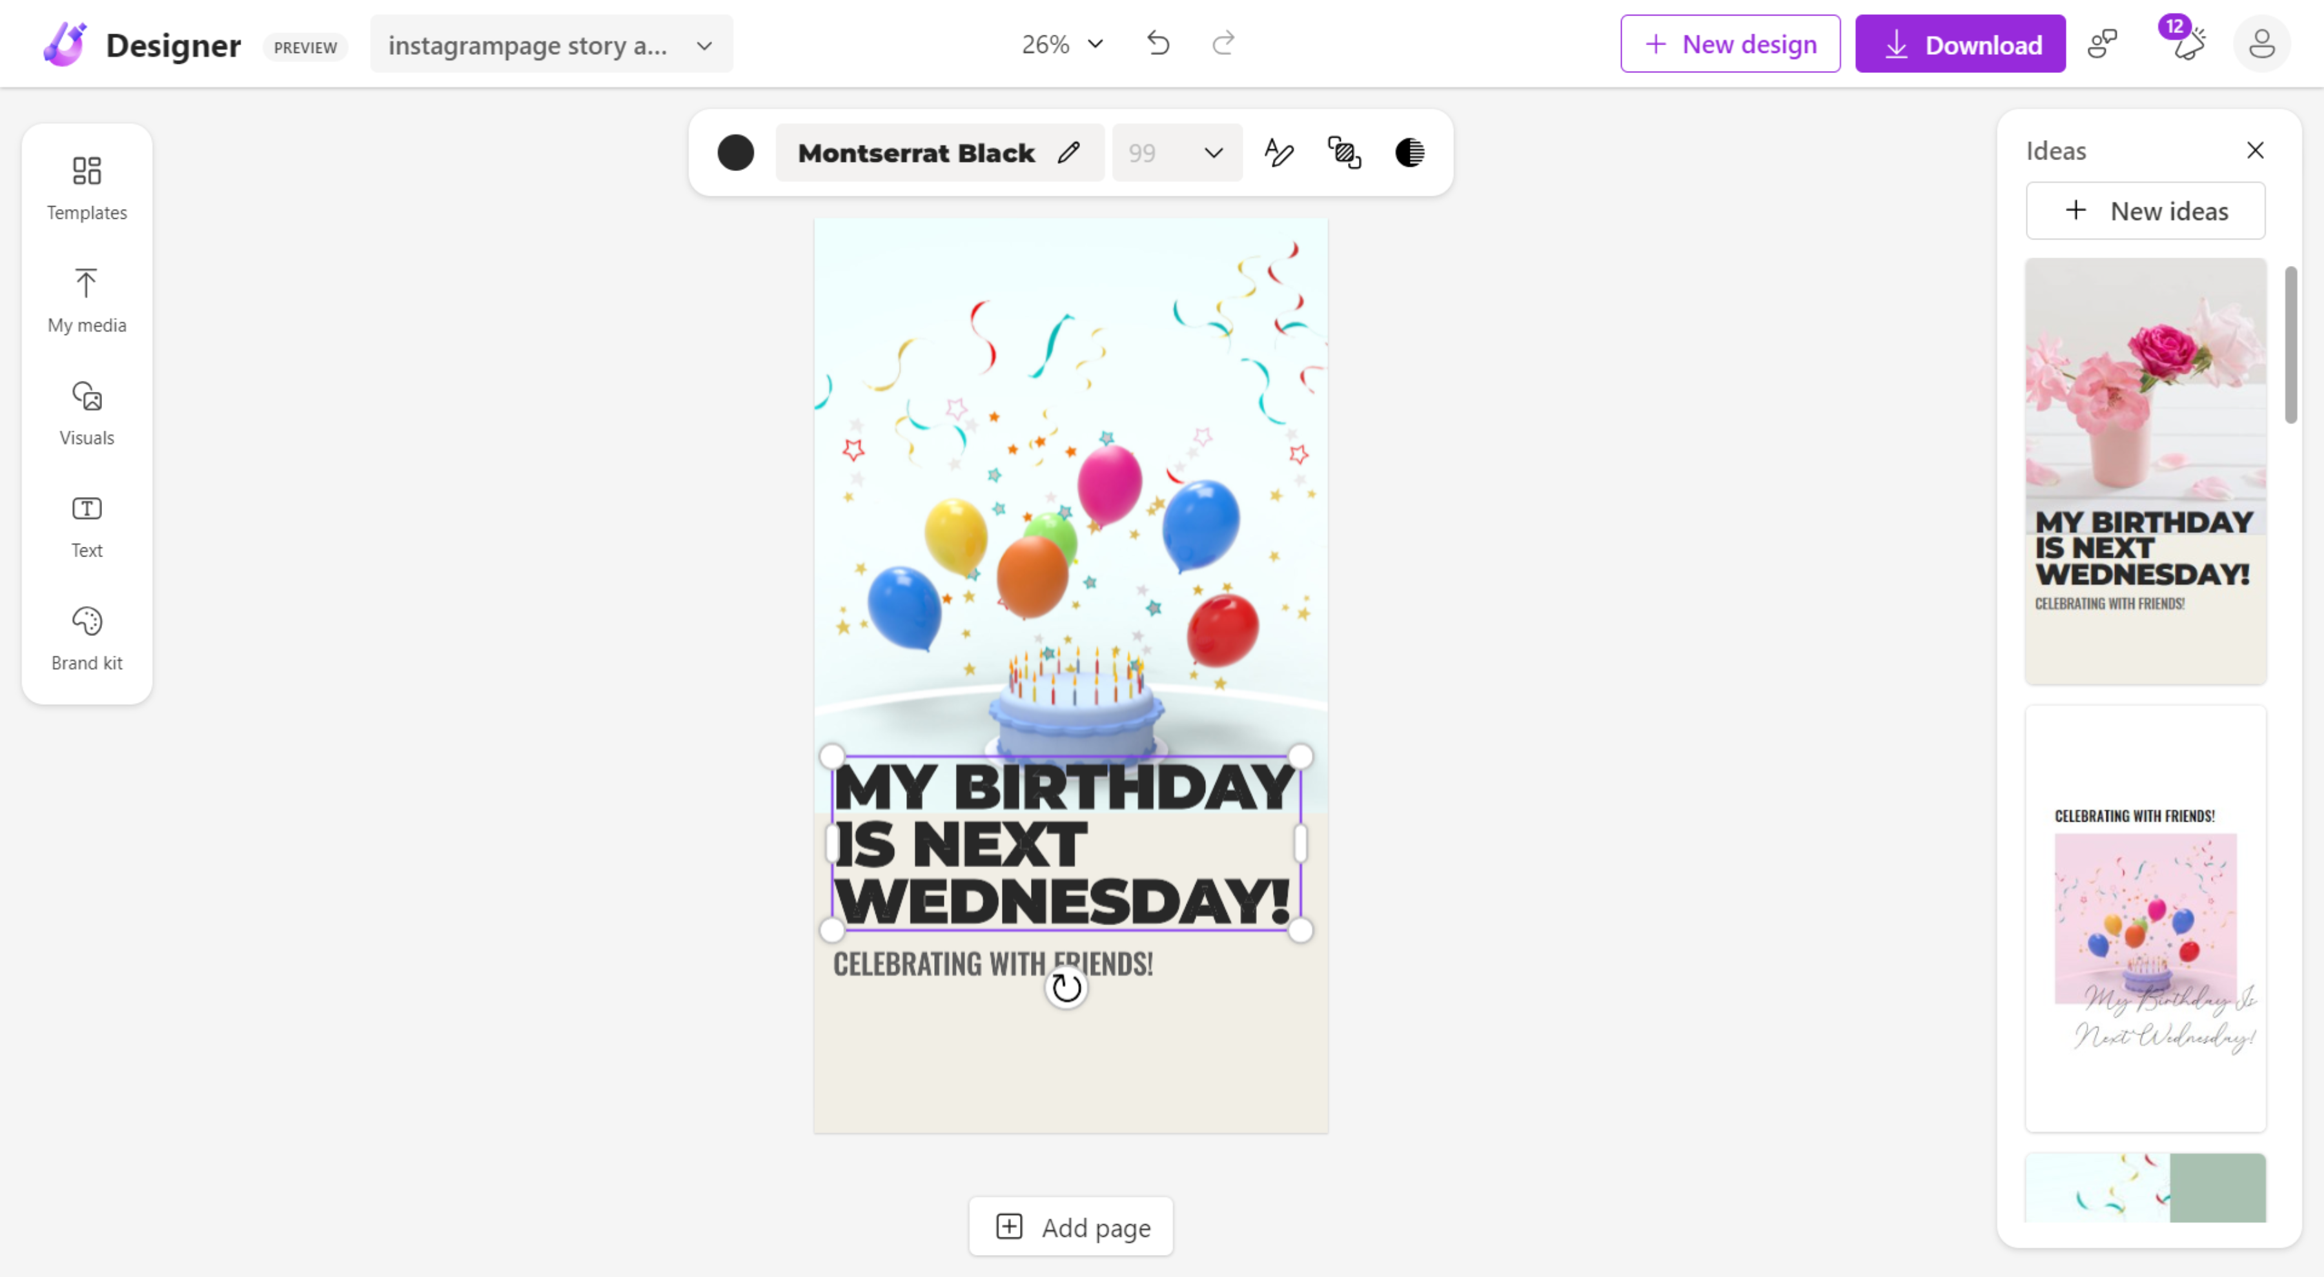Open the Brand kit panel
2324x1277 pixels.
[87, 639]
